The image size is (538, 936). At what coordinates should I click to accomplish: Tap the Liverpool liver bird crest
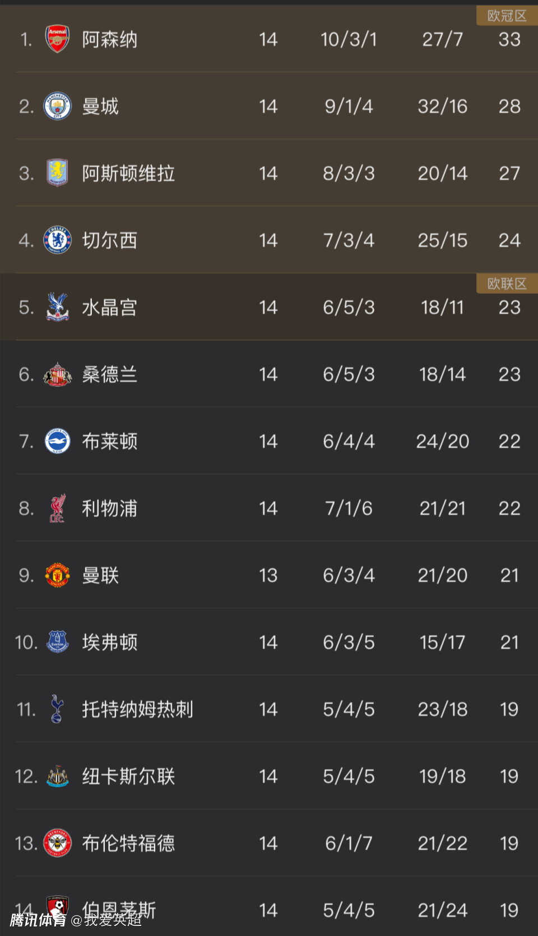(57, 508)
